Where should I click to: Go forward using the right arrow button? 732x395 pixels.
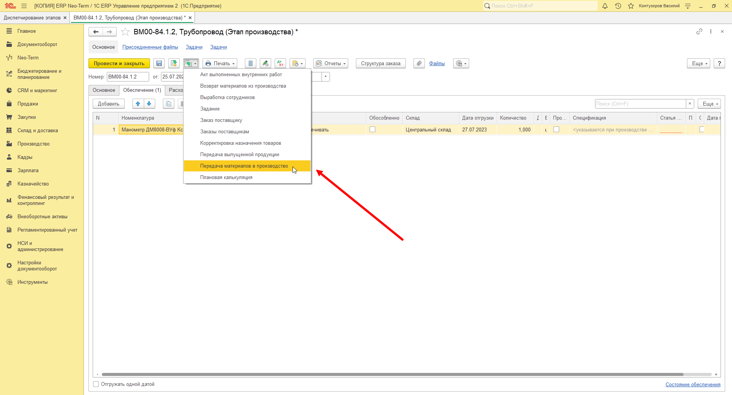click(x=109, y=32)
